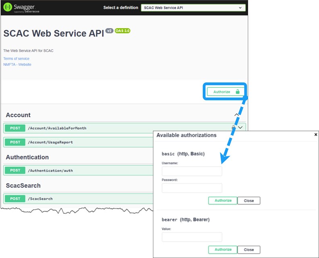
Task: Click the OAS 3.0 badge beside the title
Action: pos(122,31)
